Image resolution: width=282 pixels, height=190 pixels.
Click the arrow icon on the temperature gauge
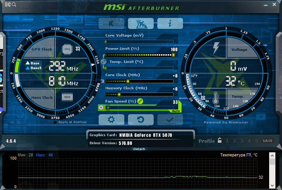[x=203, y=97]
